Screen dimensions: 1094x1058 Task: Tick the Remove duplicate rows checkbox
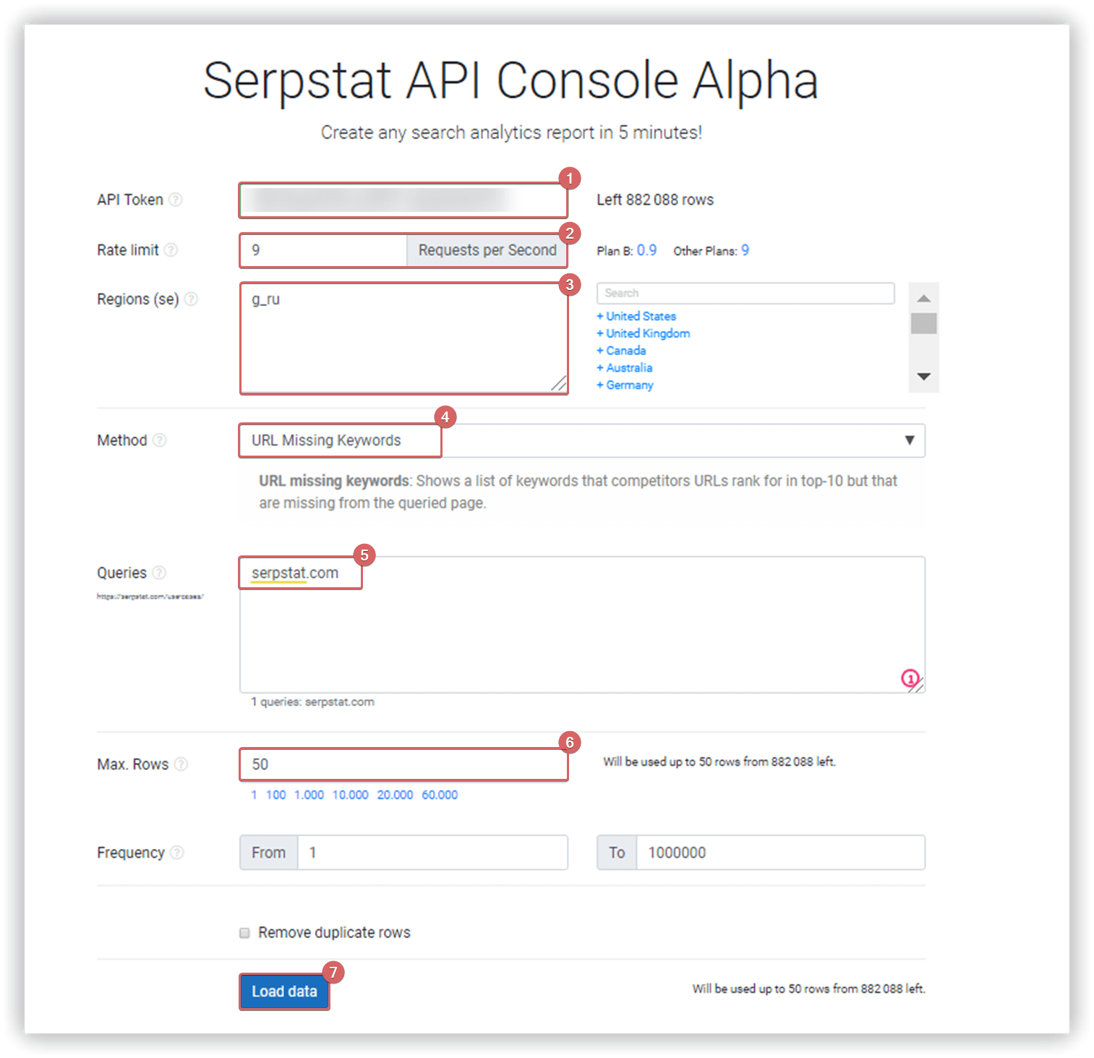pos(244,933)
